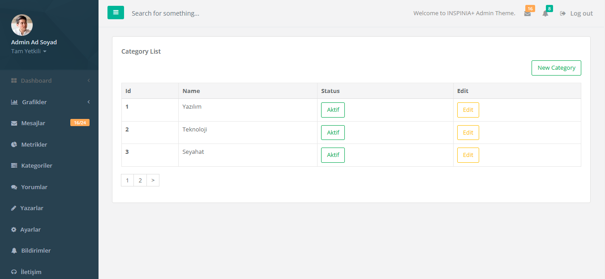
Task: Click the Yazarlar pencil icon
Action: pos(13,208)
